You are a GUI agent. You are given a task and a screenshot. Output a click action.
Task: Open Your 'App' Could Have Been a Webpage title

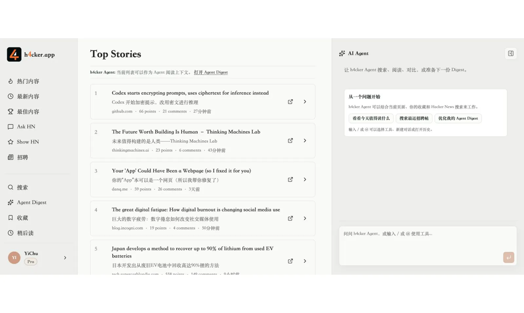coord(181,171)
